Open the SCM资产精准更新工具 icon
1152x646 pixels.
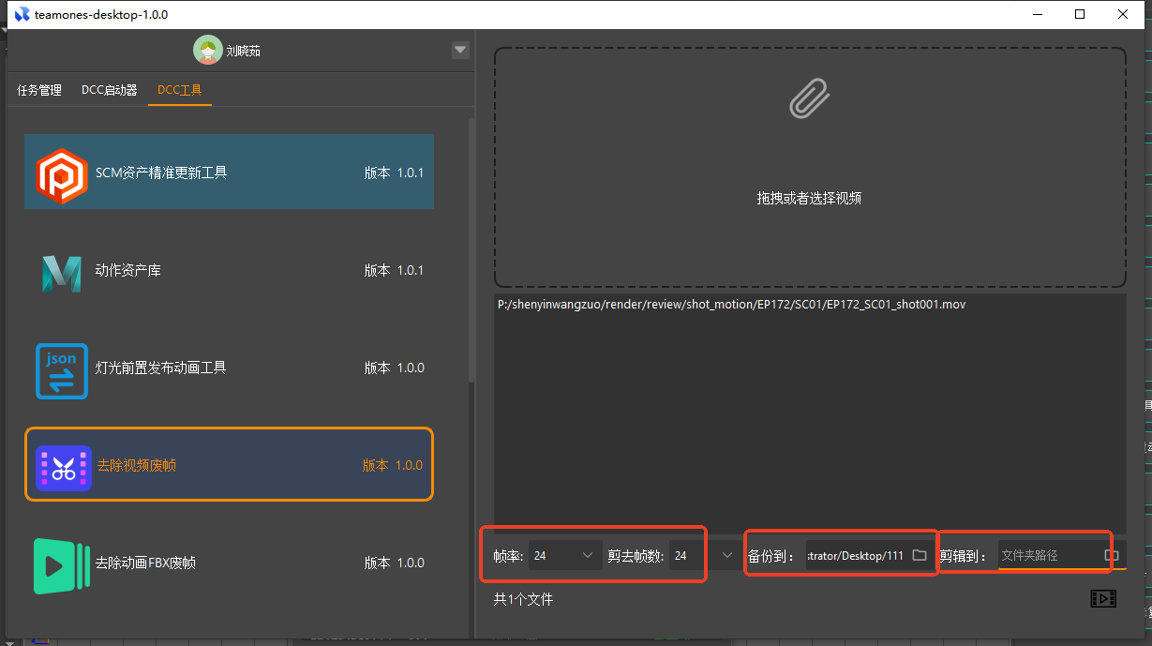pos(61,173)
